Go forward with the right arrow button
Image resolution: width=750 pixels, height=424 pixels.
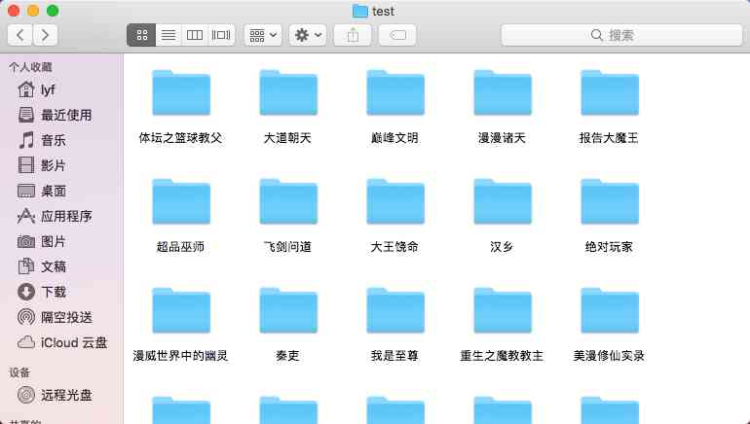coord(46,35)
